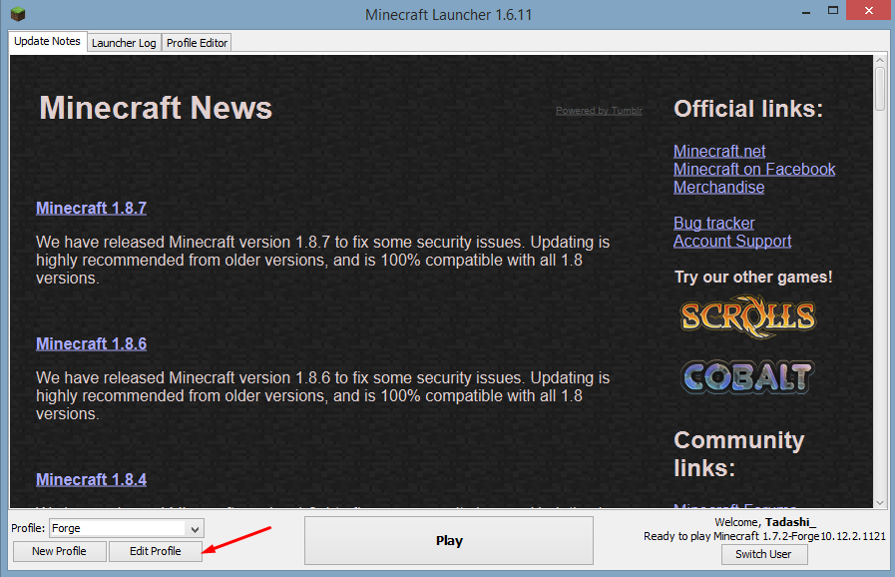The image size is (895, 577).
Task: Maximize the Minecraft Launcher window
Action: (833, 11)
